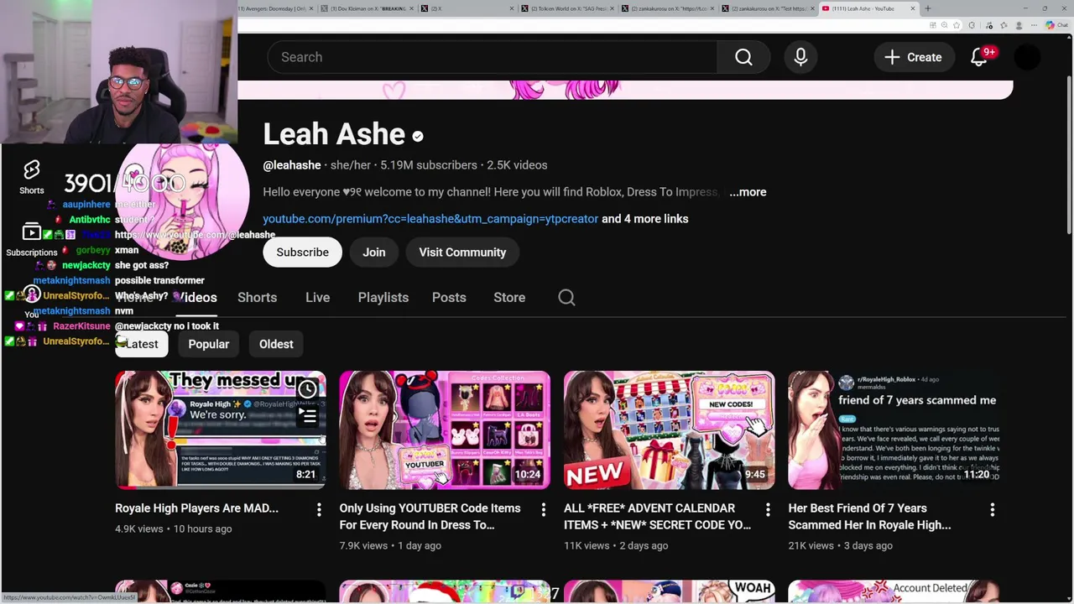Open friend of 7 years scammed thumbnail
The image size is (1074, 604).
coord(894,430)
